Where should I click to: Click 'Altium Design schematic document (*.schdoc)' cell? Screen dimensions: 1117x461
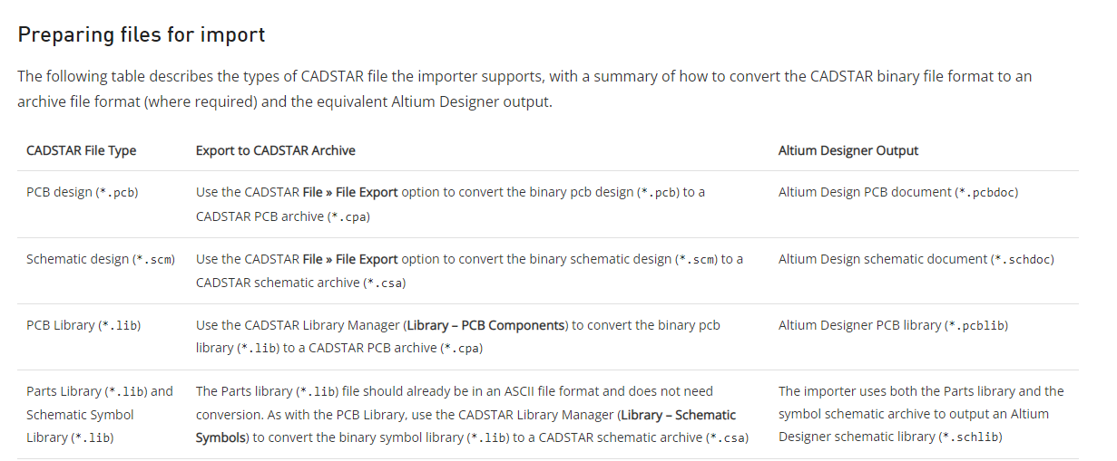[x=916, y=259]
